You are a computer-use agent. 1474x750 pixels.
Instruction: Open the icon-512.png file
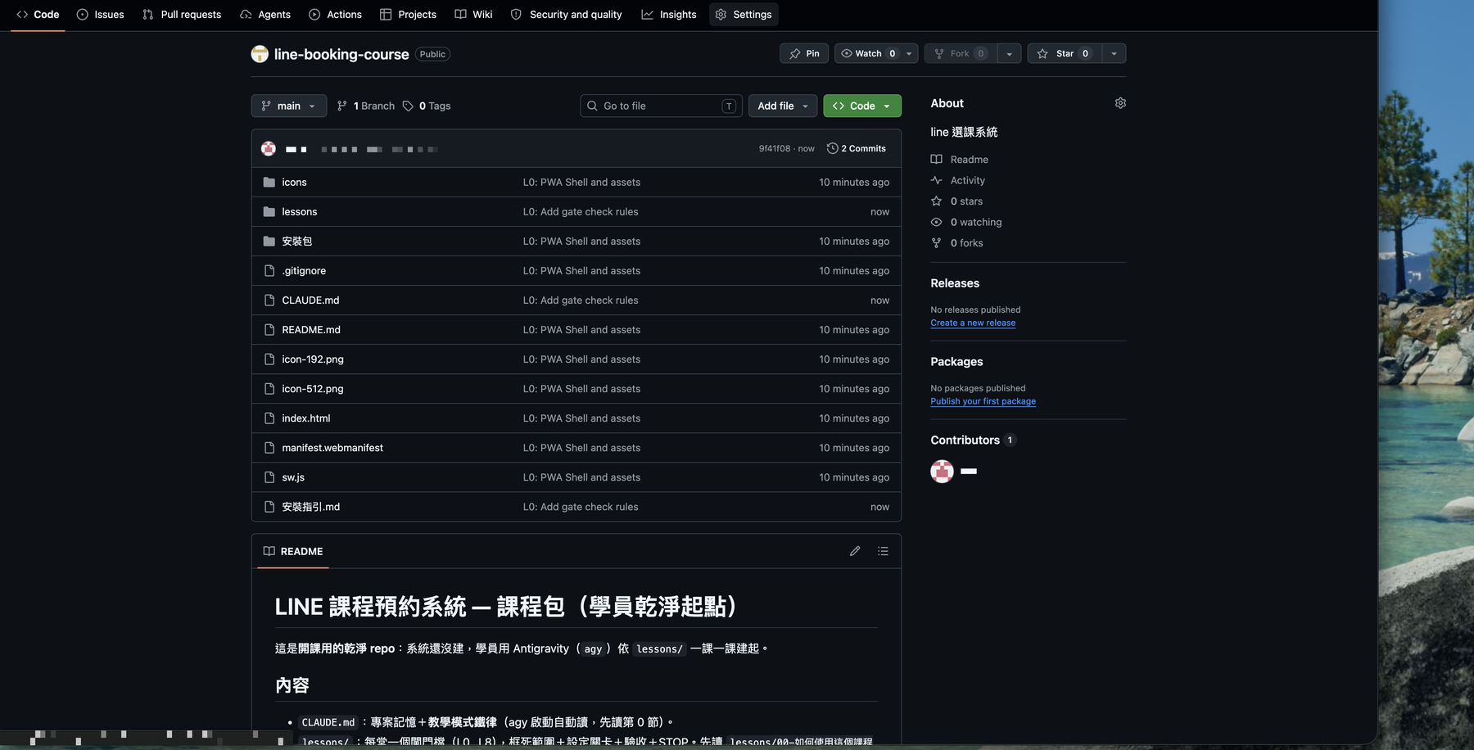(313, 389)
